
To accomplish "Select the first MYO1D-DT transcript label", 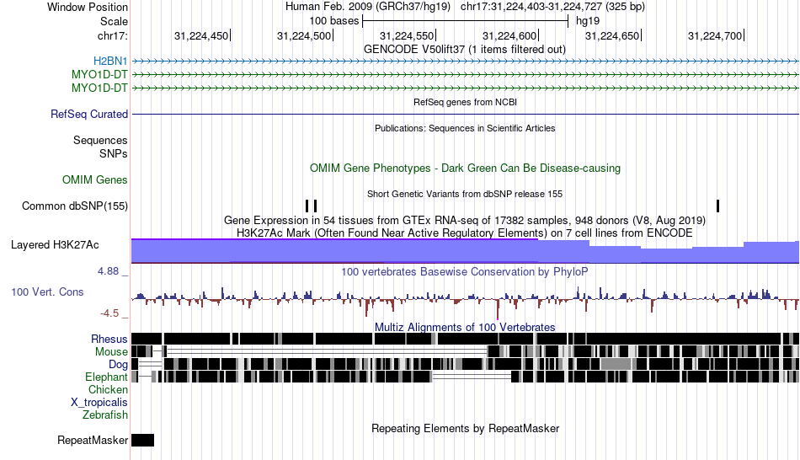I will click(x=99, y=74).
